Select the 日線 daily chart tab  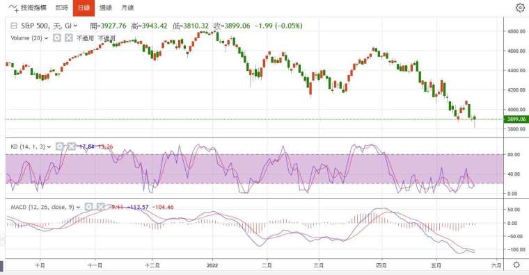tap(84, 8)
